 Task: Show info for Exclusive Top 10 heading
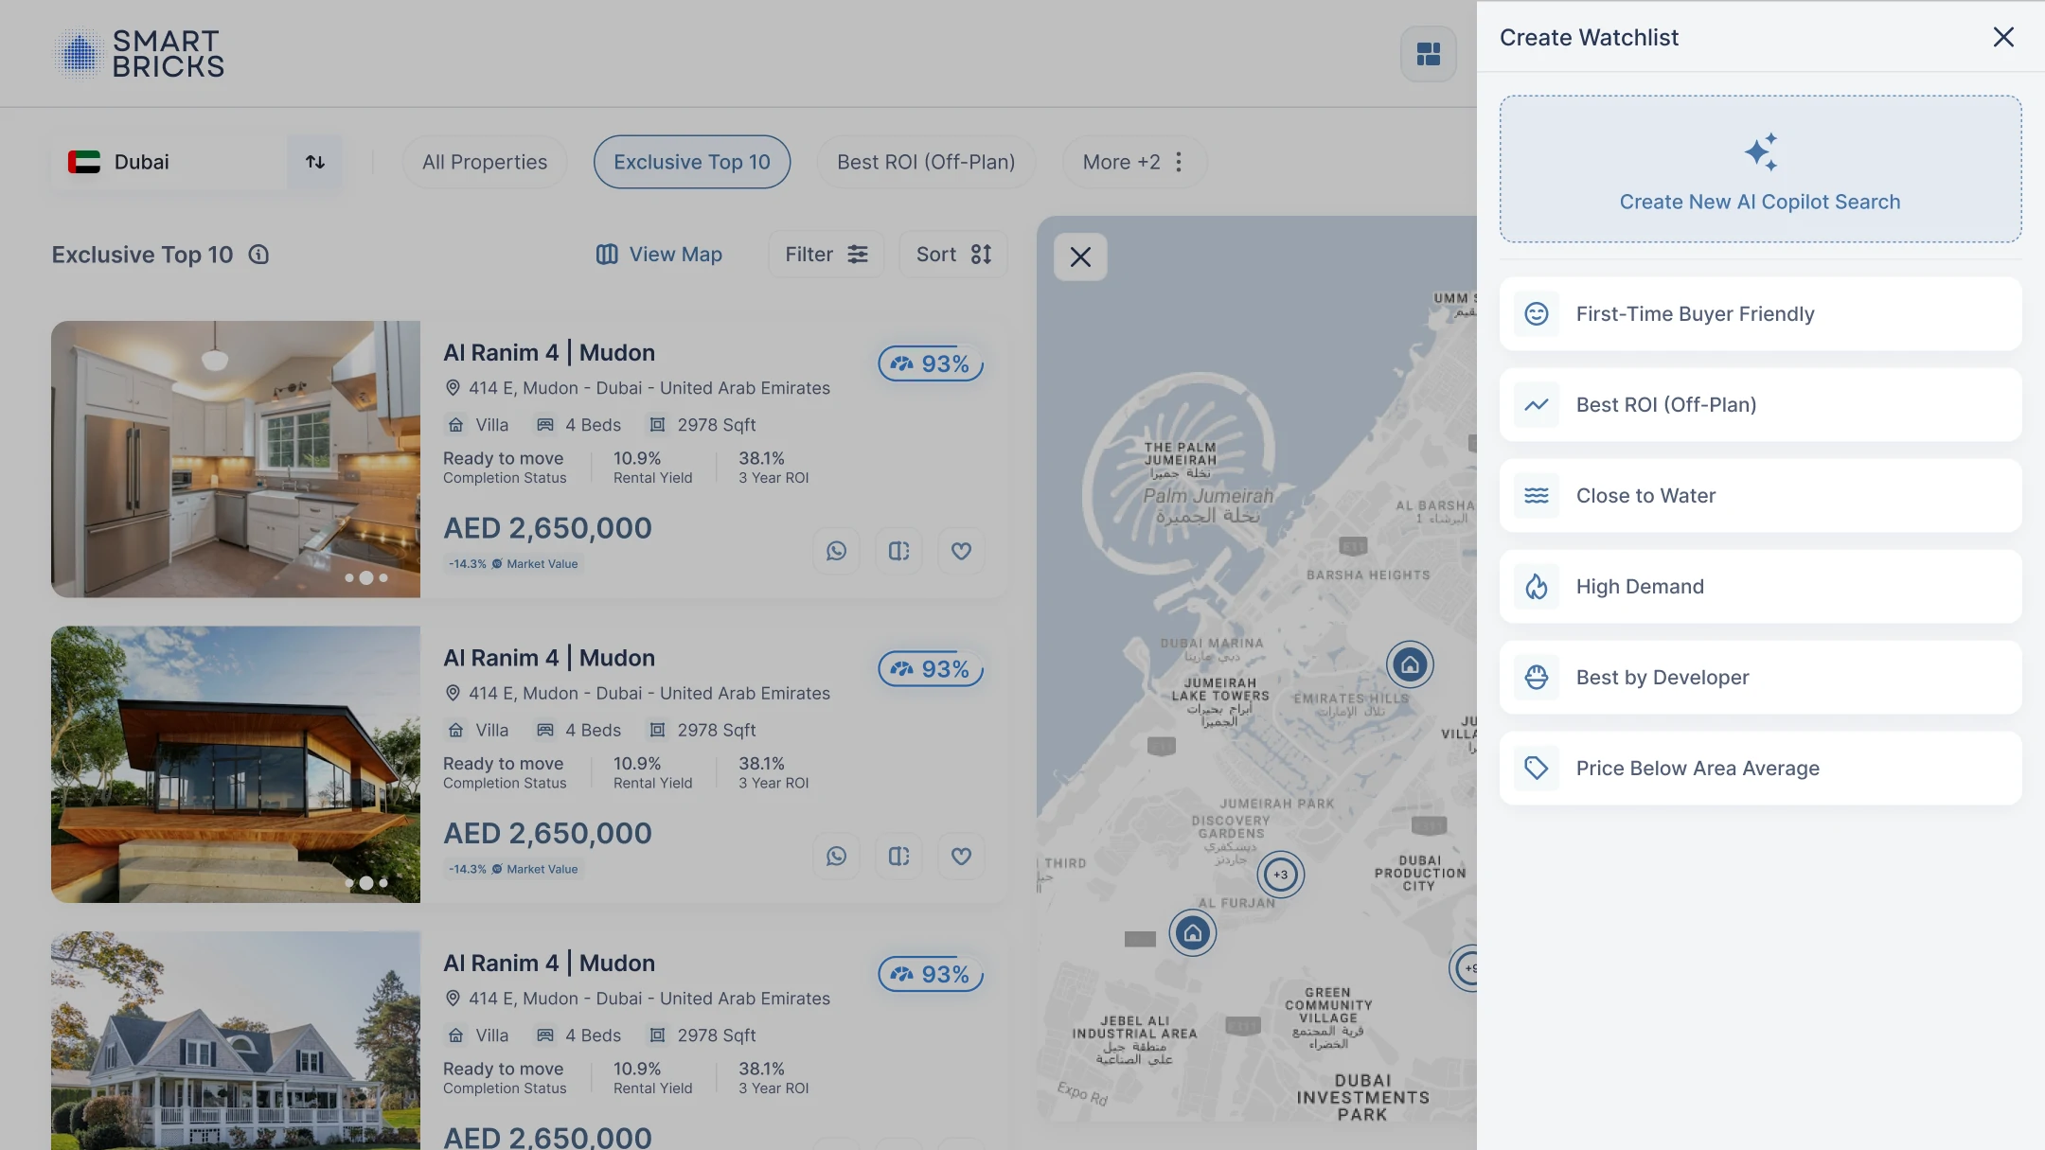258,255
